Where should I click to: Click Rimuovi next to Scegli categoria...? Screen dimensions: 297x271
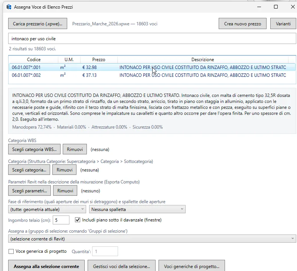coord(64,170)
